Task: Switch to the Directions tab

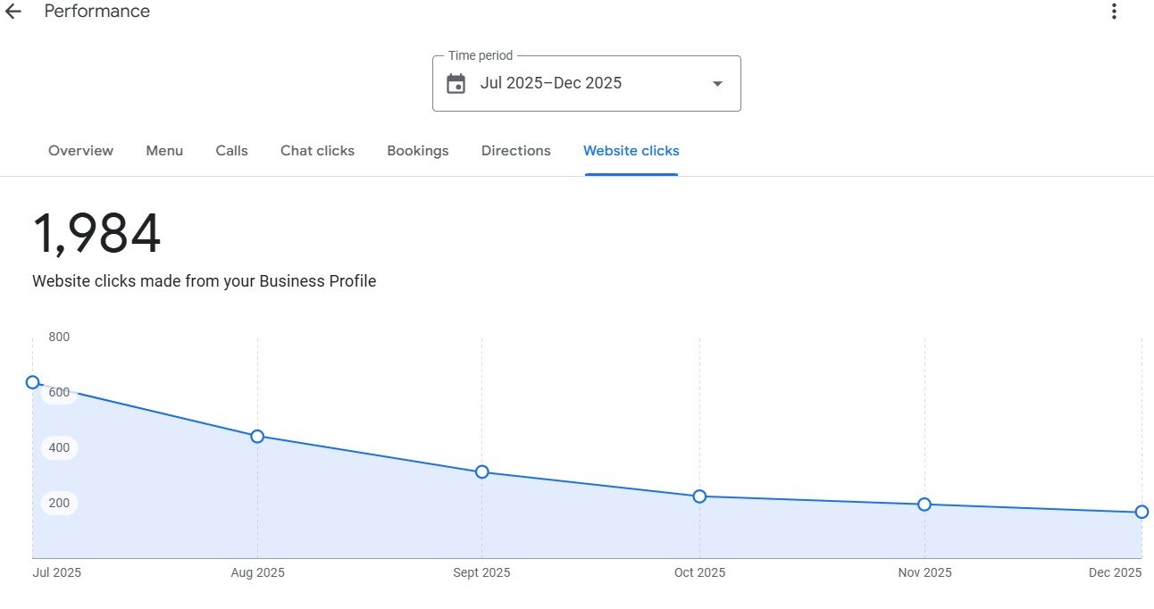Action: tap(515, 151)
